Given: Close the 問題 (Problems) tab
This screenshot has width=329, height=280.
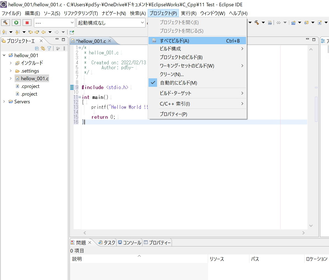Looking at the screenshot, I should (x=90, y=243).
